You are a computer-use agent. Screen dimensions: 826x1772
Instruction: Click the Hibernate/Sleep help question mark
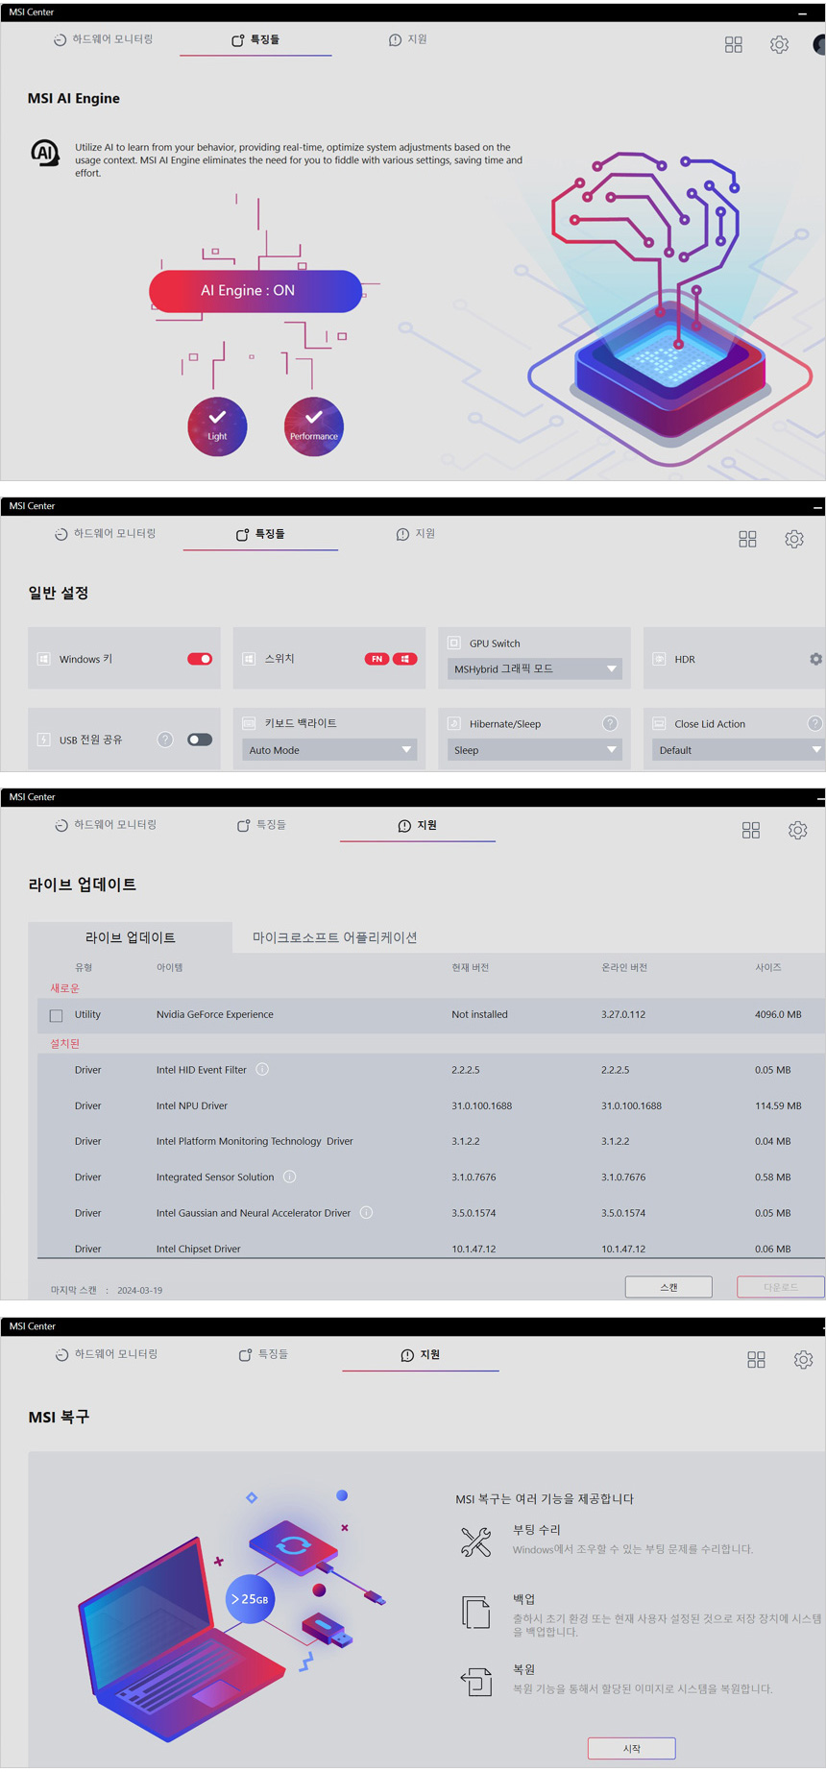(x=609, y=723)
